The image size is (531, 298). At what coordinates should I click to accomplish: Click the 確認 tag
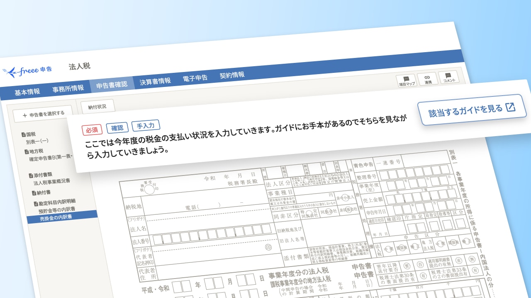click(117, 128)
